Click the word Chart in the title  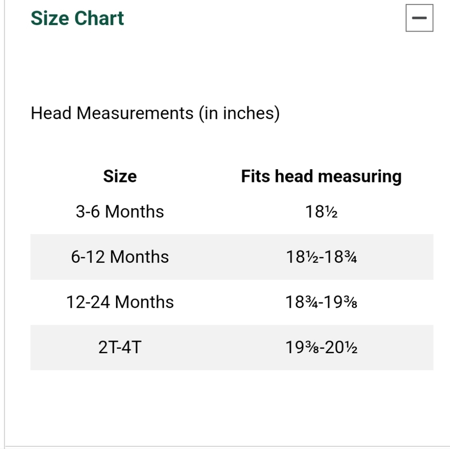pos(99,18)
